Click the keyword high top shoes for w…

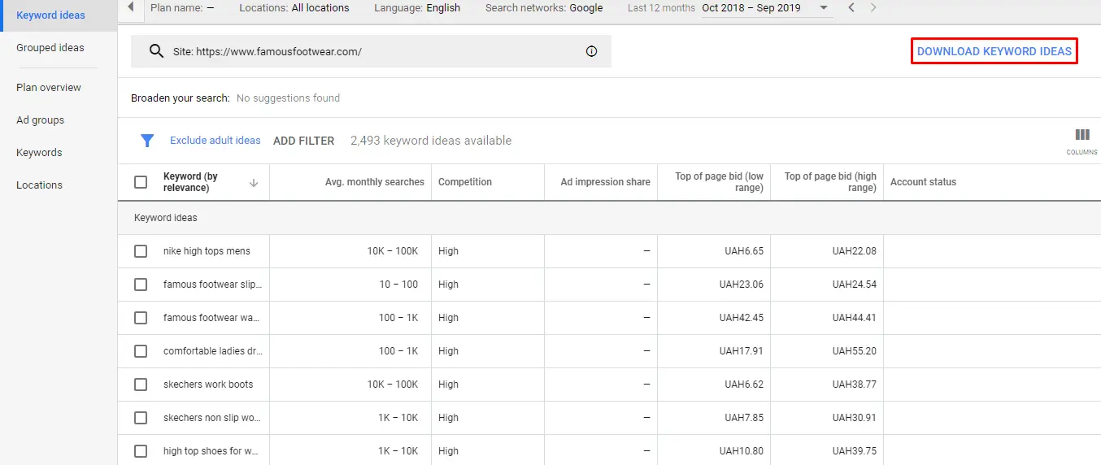click(x=211, y=451)
